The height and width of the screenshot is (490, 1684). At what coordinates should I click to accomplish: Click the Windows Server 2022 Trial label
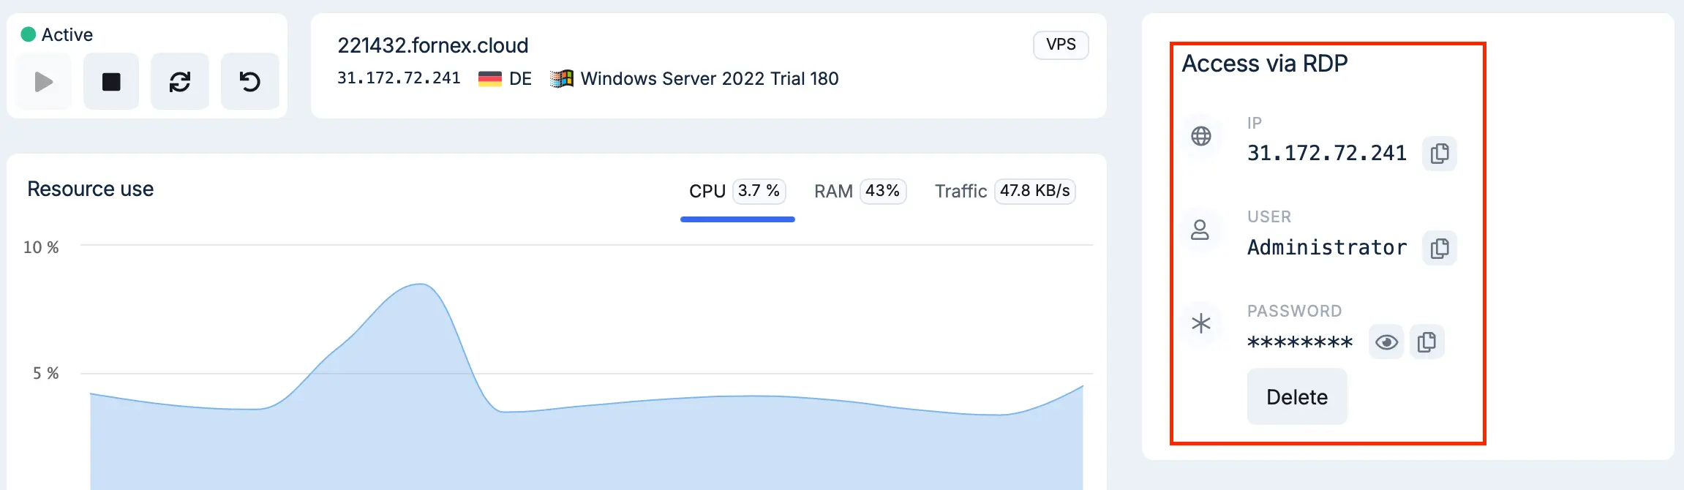coord(708,79)
